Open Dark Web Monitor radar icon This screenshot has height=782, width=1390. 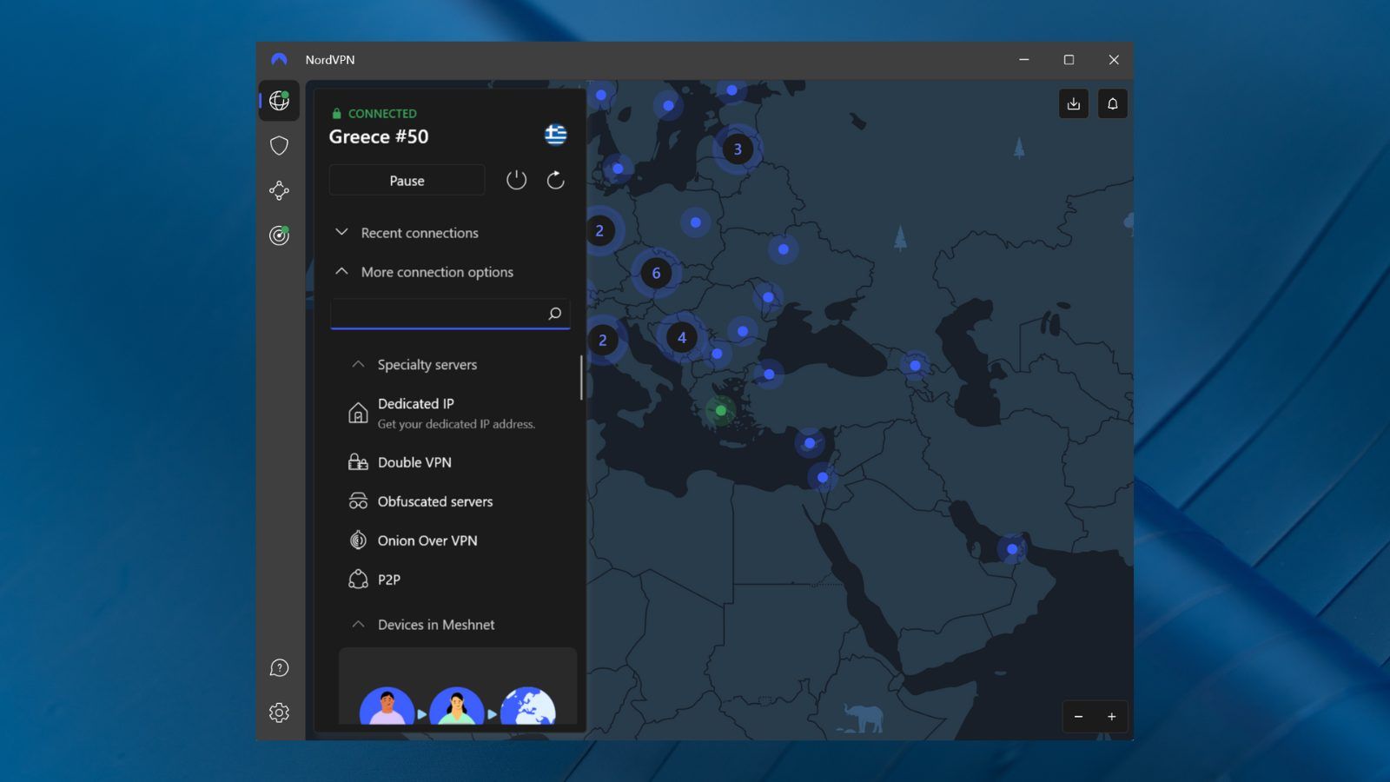[x=279, y=235]
